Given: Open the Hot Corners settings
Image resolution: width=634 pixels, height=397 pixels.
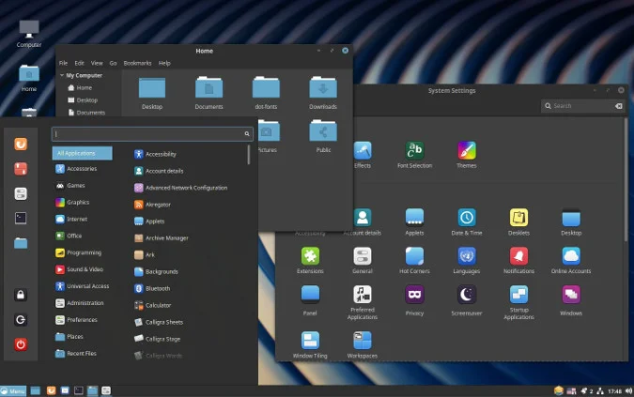Looking at the screenshot, I should tap(414, 256).
